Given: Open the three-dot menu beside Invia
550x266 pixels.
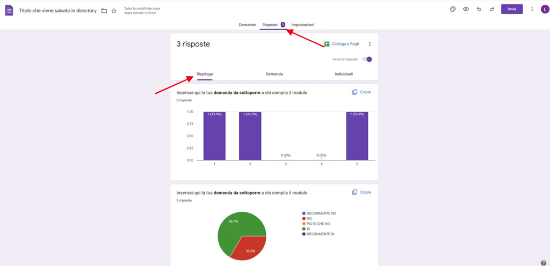Looking at the screenshot, I should 532,9.
